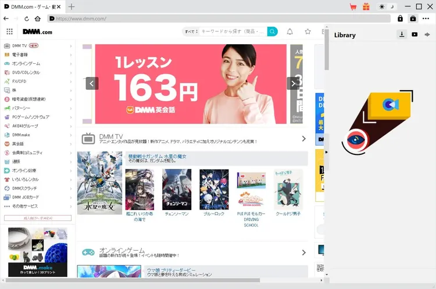Show previous banner slide
The width and height of the screenshot is (436, 289).
click(x=92, y=84)
